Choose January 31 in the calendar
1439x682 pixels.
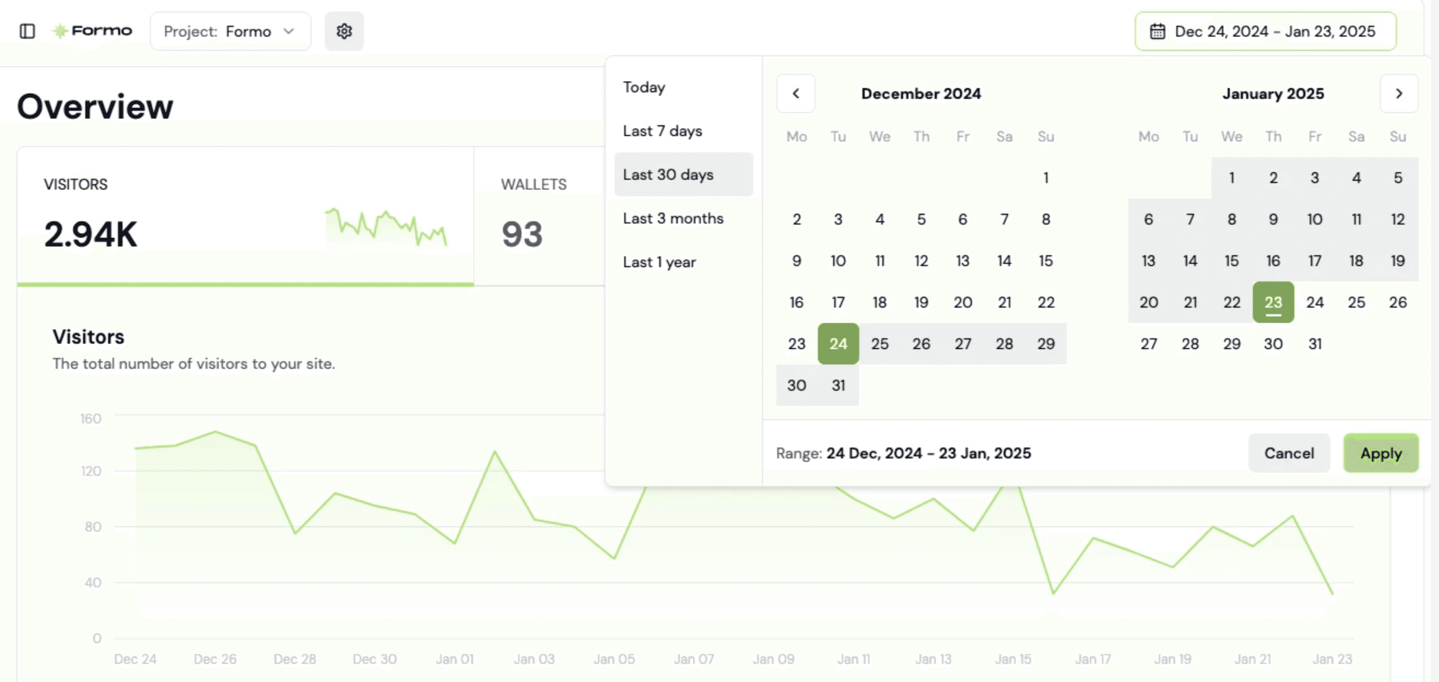pyautogui.click(x=1314, y=344)
